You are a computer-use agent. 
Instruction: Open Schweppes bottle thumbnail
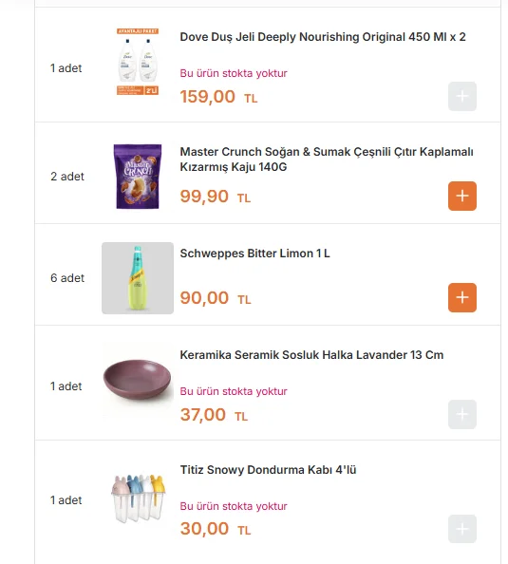point(138,278)
